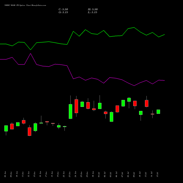Click the '13 Jul' date axis label
183x183 pixels.
(146, 175)
